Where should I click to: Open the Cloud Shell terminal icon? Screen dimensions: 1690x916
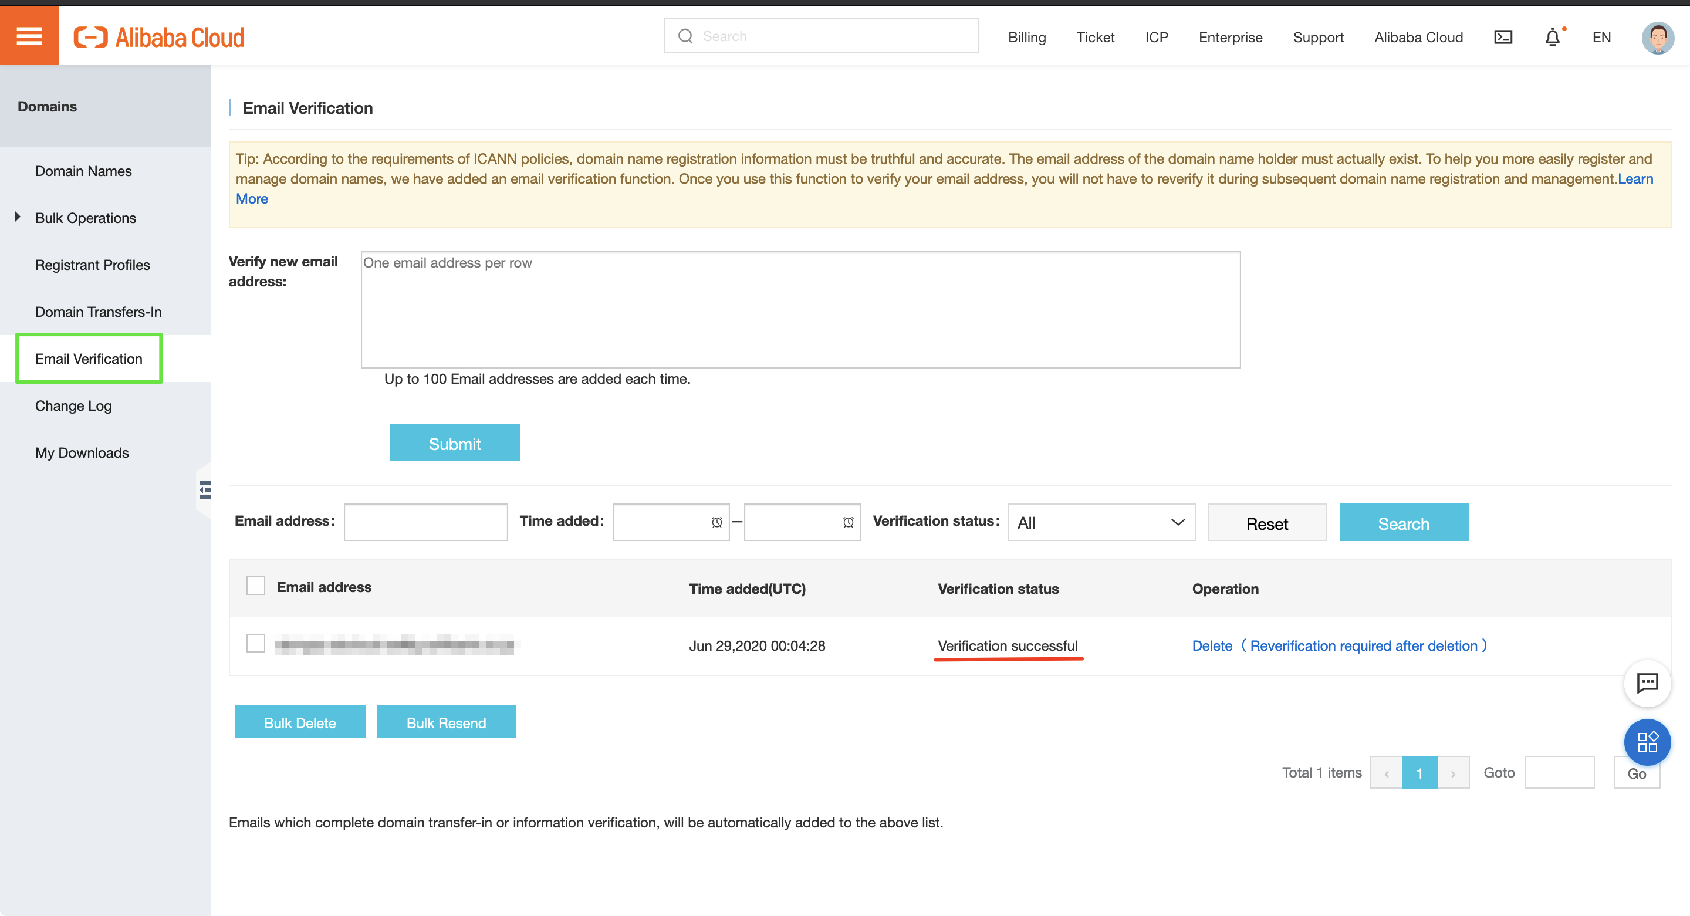pos(1503,38)
